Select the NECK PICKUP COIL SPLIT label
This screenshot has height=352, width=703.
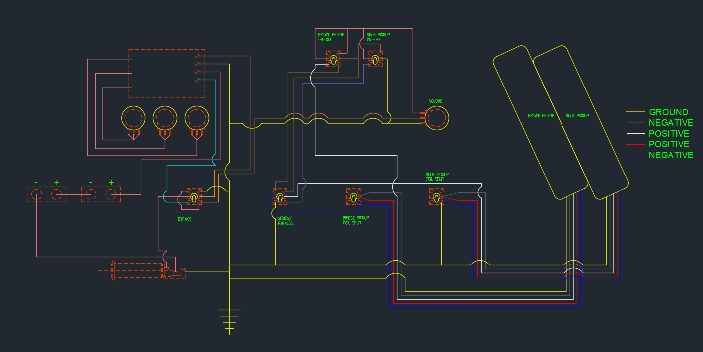coord(437,176)
